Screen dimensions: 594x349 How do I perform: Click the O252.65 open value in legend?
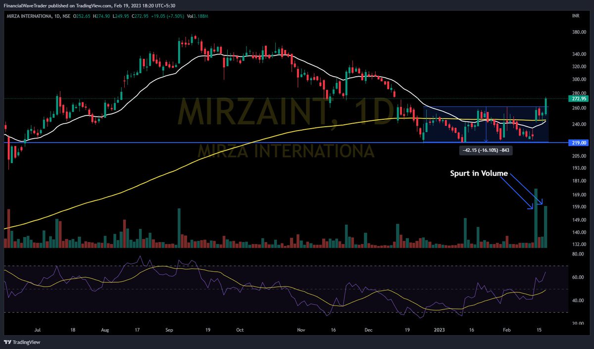tap(82, 16)
